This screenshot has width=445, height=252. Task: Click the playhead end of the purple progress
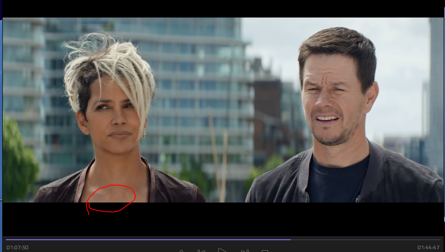pos(290,239)
